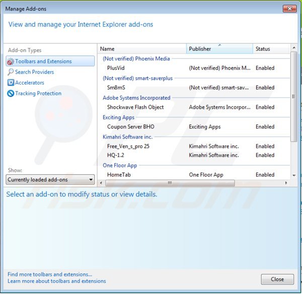Click the Search Providers magnifier icon

pyautogui.click(x=11, y=72)
